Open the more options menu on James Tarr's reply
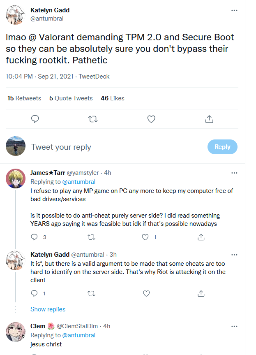The width and height of the screenshot is (256, 355). point(234,172)
